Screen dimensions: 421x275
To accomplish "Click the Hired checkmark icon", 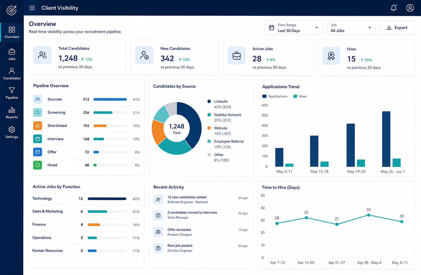I will click(37, 165).
